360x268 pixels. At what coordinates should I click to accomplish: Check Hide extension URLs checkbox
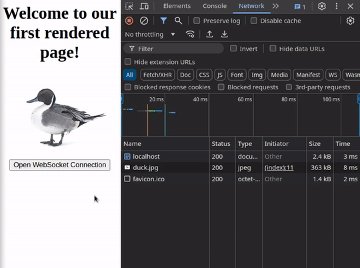[128, 61]
